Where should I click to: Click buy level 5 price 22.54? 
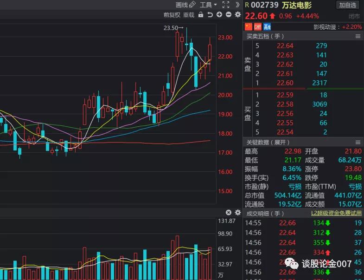point(285,132)
